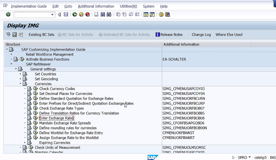The image size is (276, 160).
Task: Open the Additional Information menu
Action: click(x=96, y=6)
